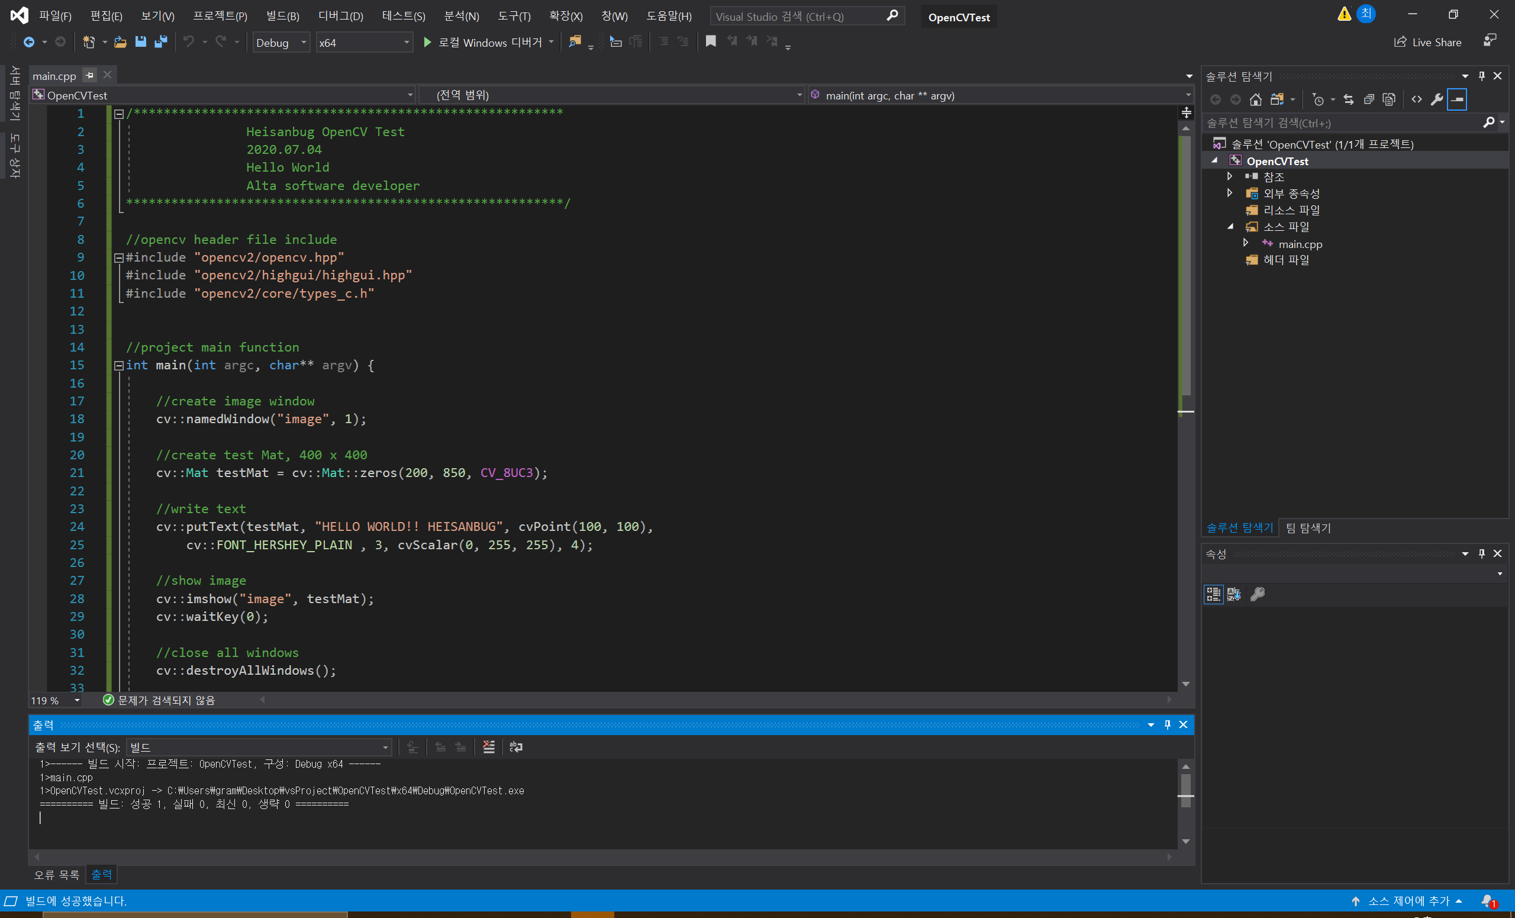Expand main.cpp node in Solution Explorer
1515x918 pixels.
point(1246,243)
